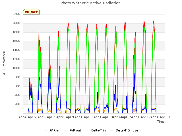Click the Apr 4 x-axis tick label

[22, 117]
